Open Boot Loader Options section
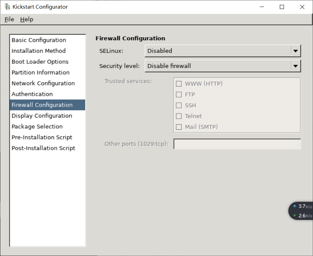The width and height of the screenshot is (313, 256). click(x=40, y=62)
